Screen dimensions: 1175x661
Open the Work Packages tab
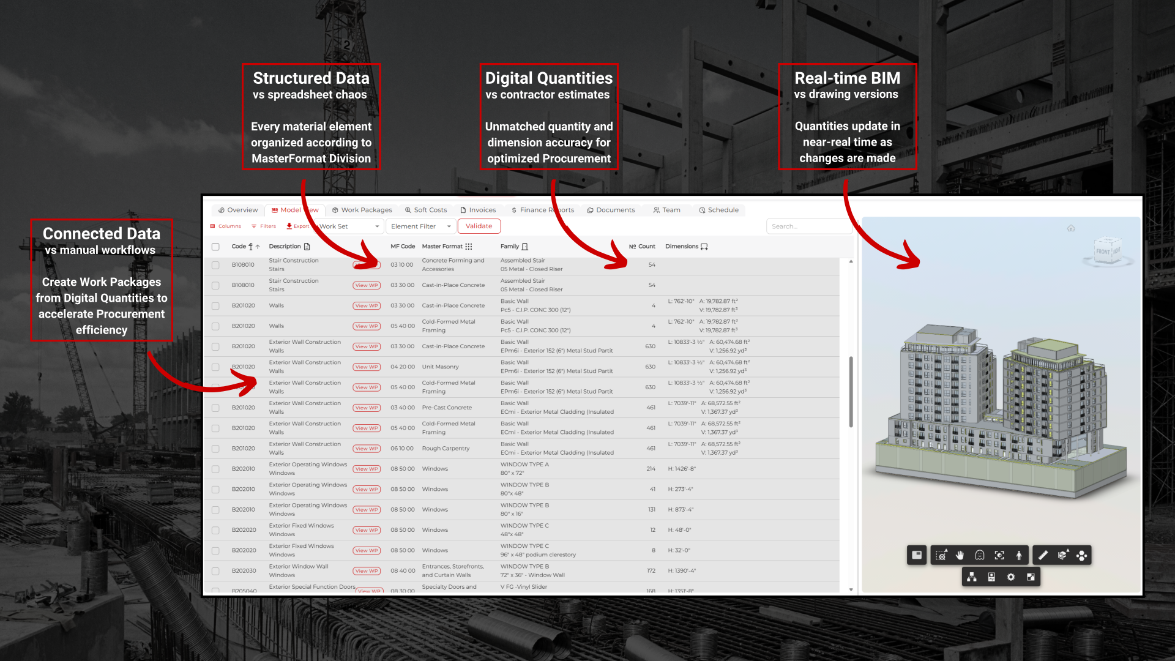pos(362,210)
